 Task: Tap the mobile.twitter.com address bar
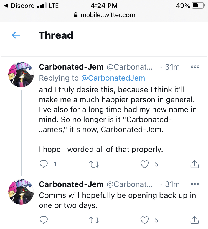click(105, 15)
